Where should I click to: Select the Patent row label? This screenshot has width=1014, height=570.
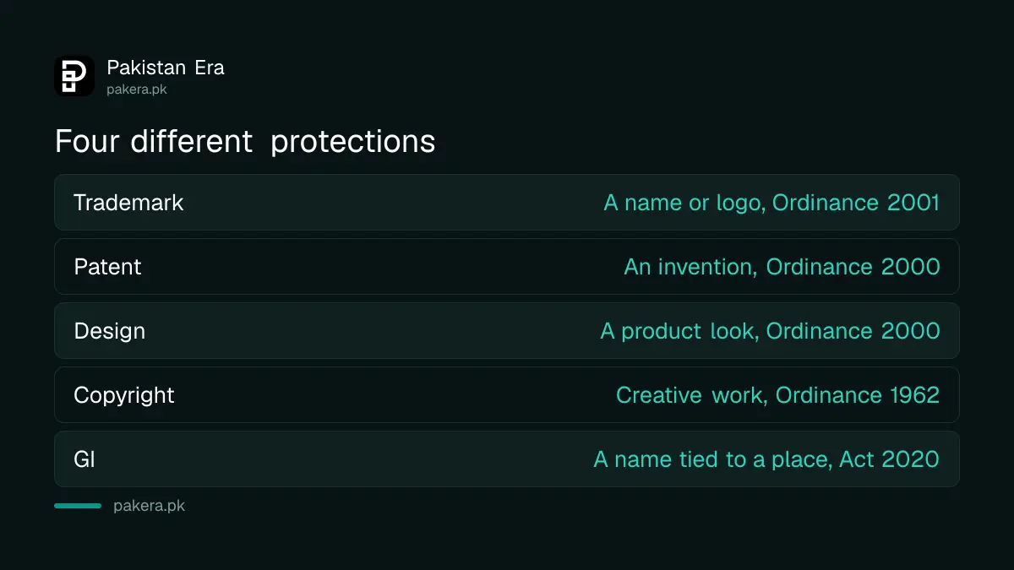107,267
